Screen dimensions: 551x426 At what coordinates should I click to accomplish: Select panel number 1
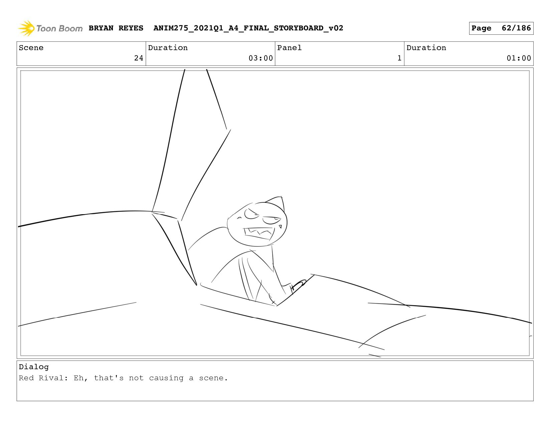pyautogui.click(x=399, y=58)
